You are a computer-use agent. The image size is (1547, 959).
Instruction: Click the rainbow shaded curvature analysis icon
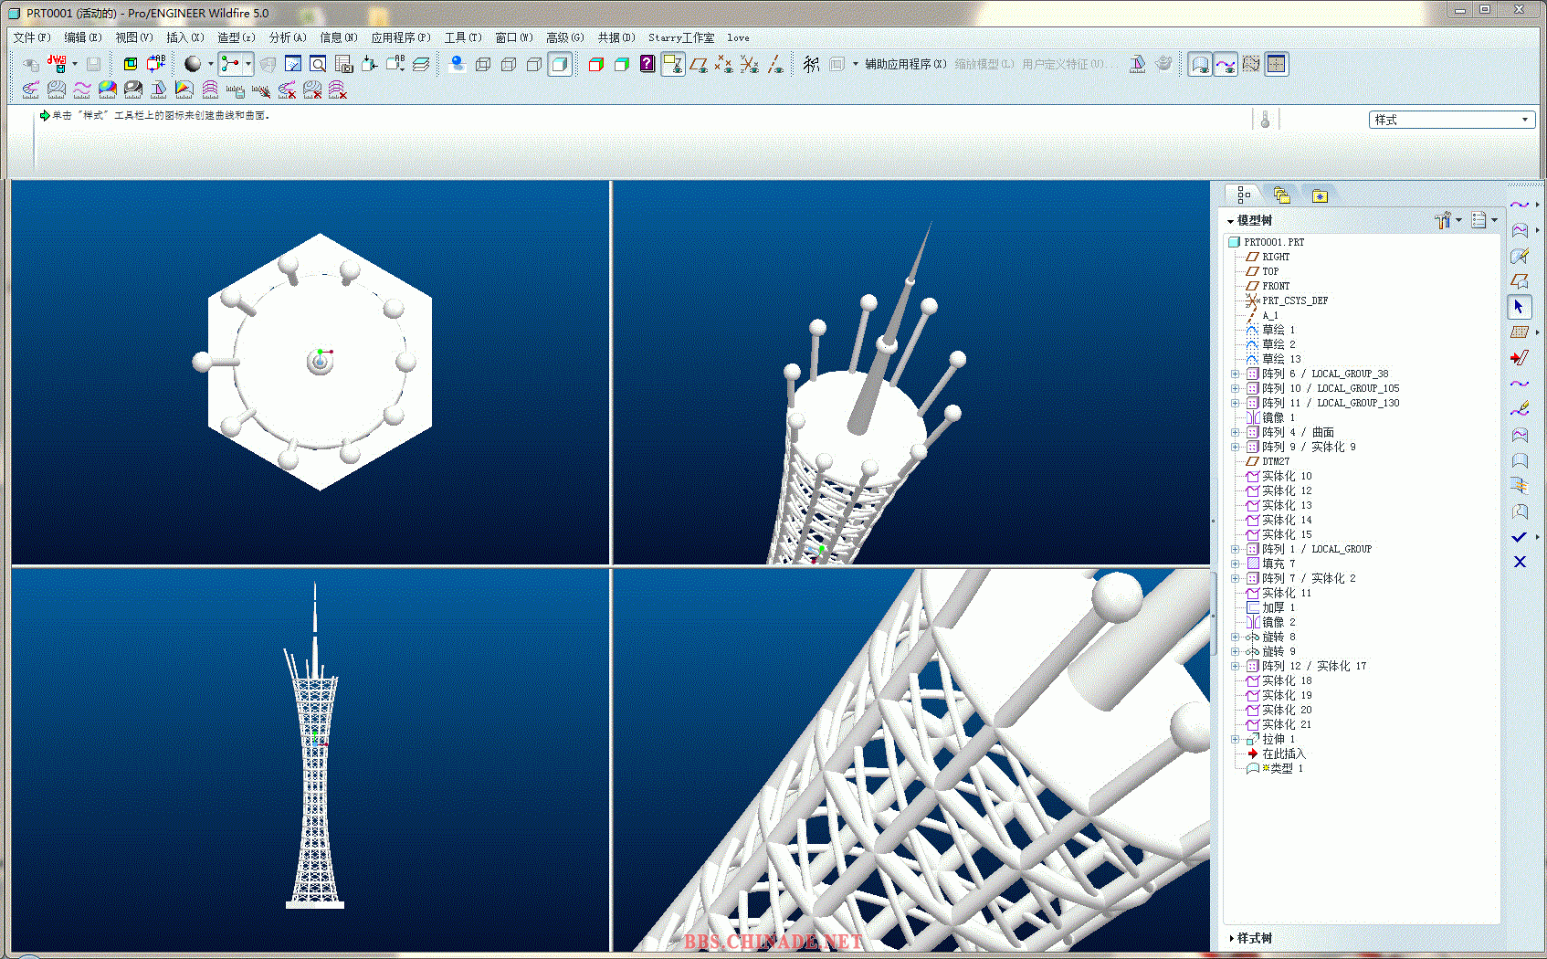click(108, 90)
